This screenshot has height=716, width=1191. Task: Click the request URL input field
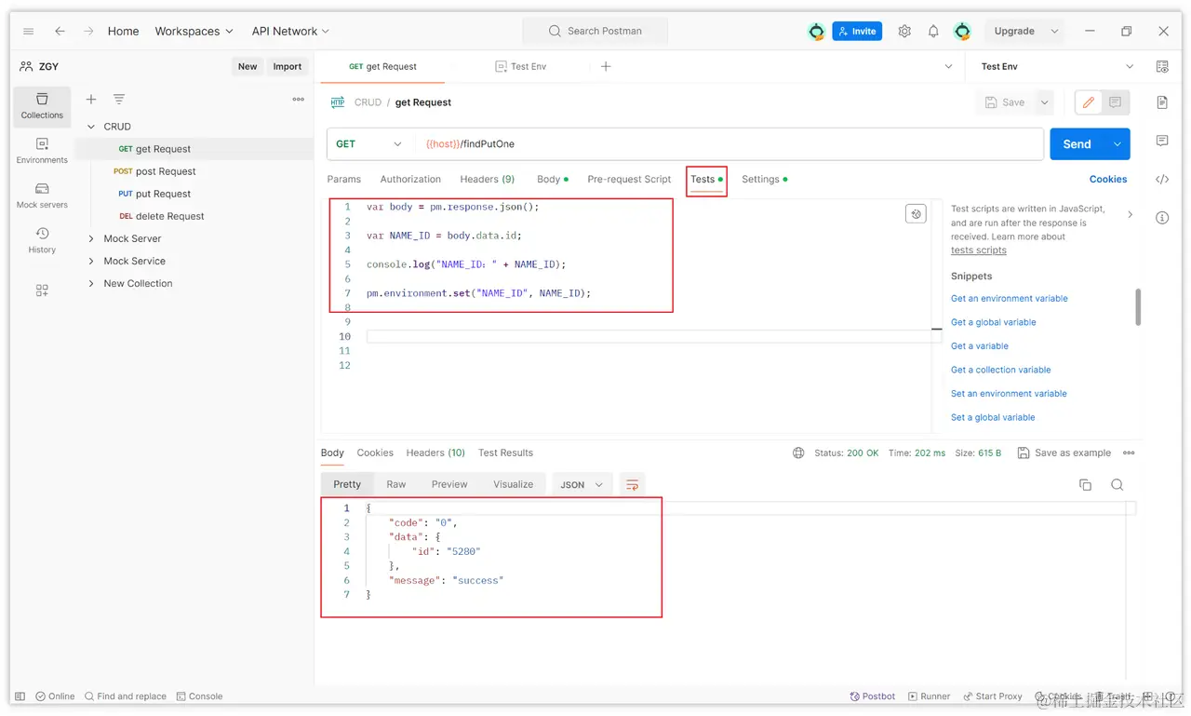tap(730, 144)
